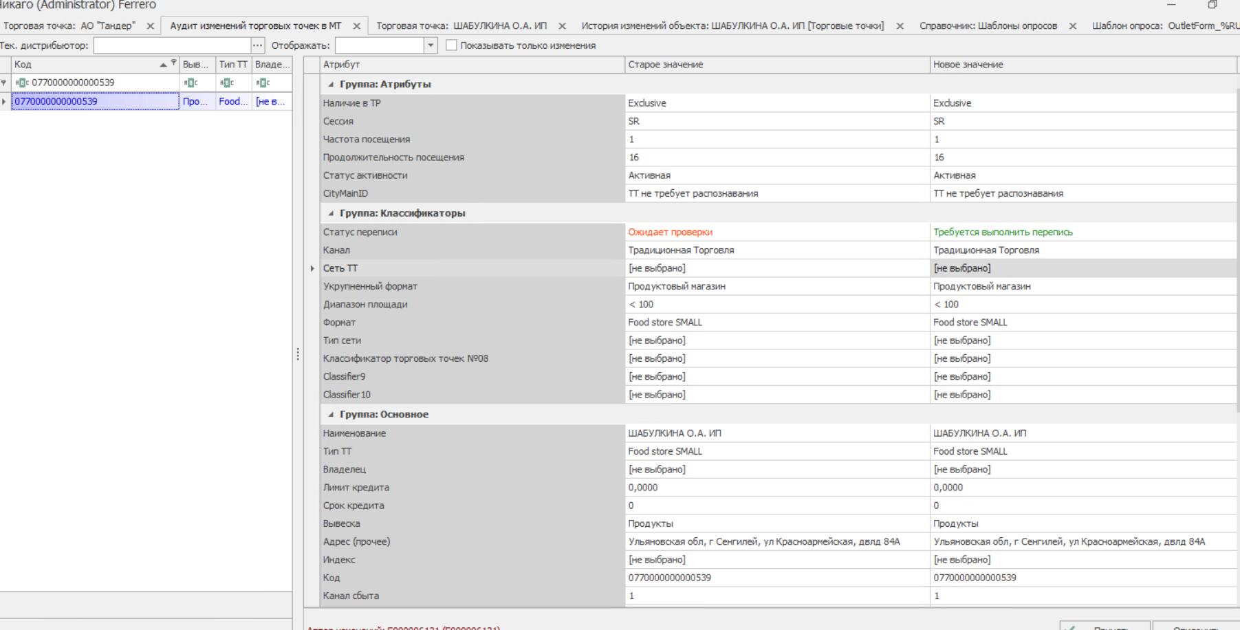
Task: Click the Выв... column header
Action: (197, 65)
